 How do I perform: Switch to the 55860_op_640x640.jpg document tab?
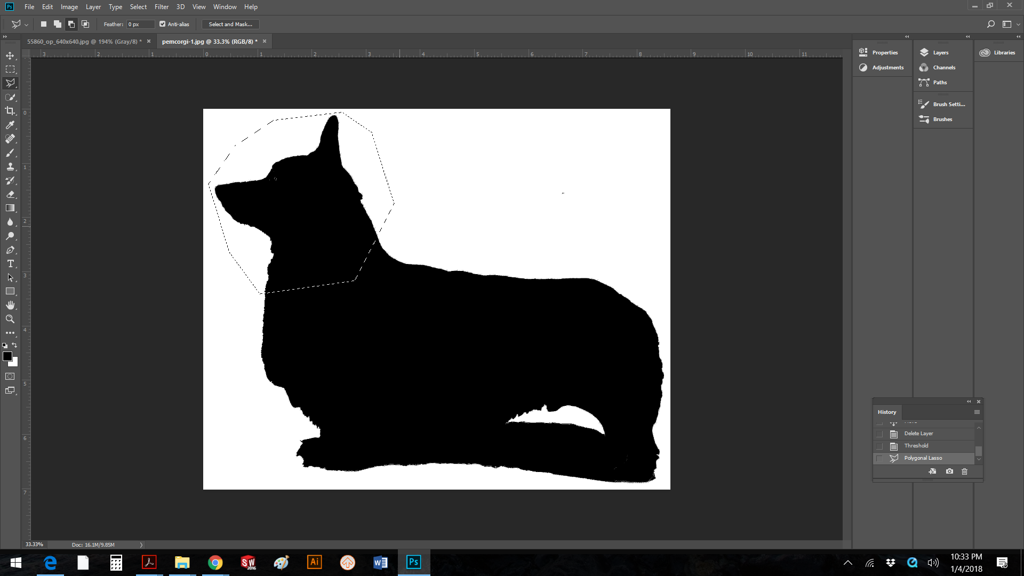pos(84,42)
